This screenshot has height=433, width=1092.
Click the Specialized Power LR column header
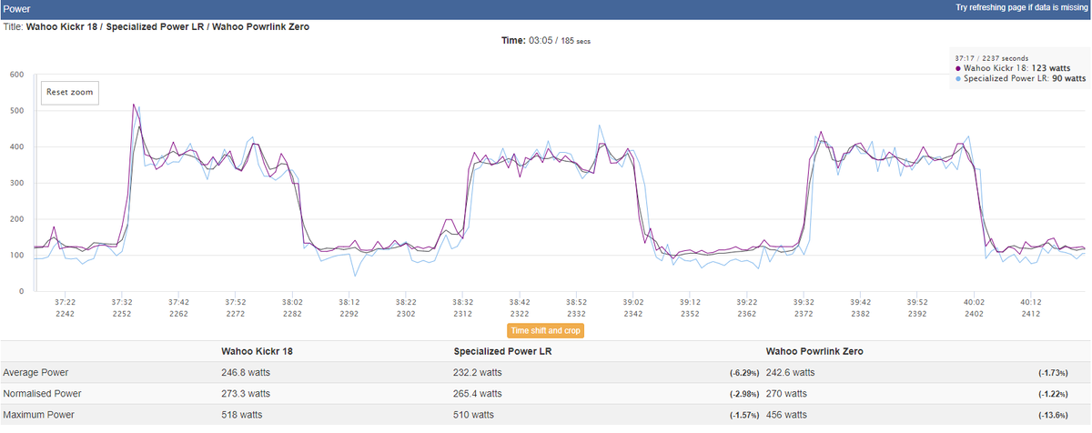[x=502, y=350]
